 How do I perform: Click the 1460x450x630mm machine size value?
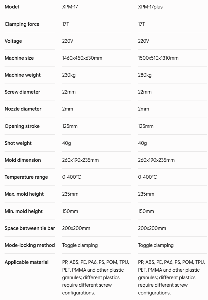pos(82,58)
